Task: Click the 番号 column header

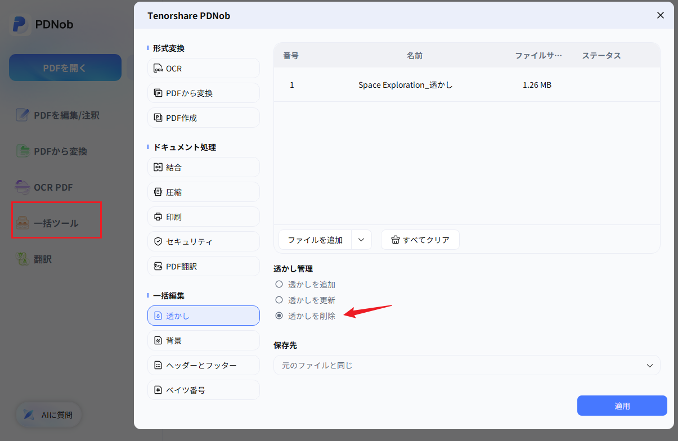Action: click(291, 56)
